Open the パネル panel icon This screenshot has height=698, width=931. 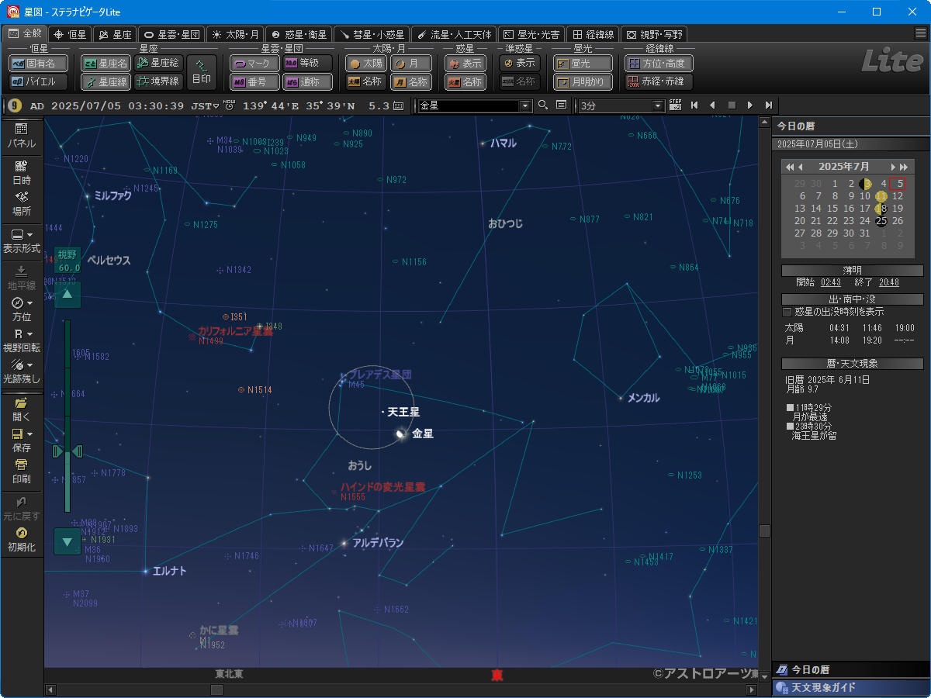[x=21, y=129]
